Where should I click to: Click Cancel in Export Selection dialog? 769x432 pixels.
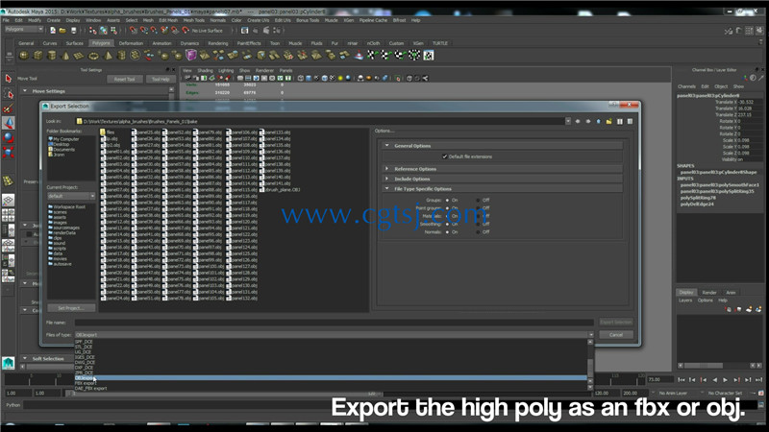click(x=616, y=335)
